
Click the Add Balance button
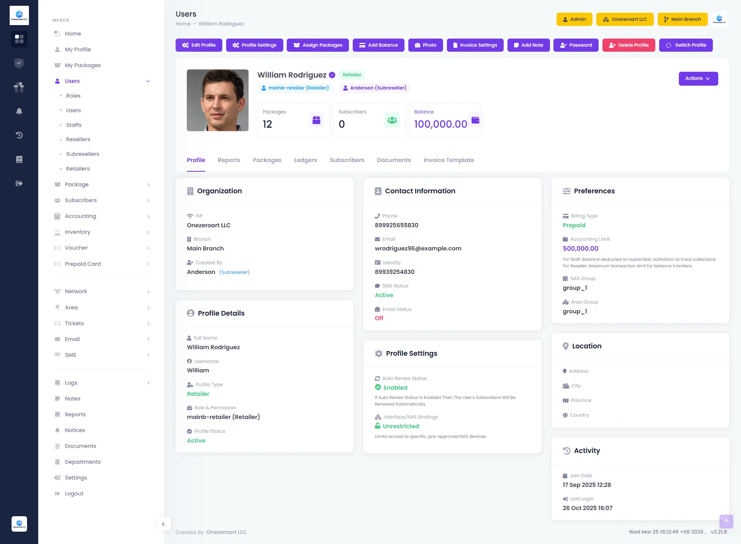point(378,45)
